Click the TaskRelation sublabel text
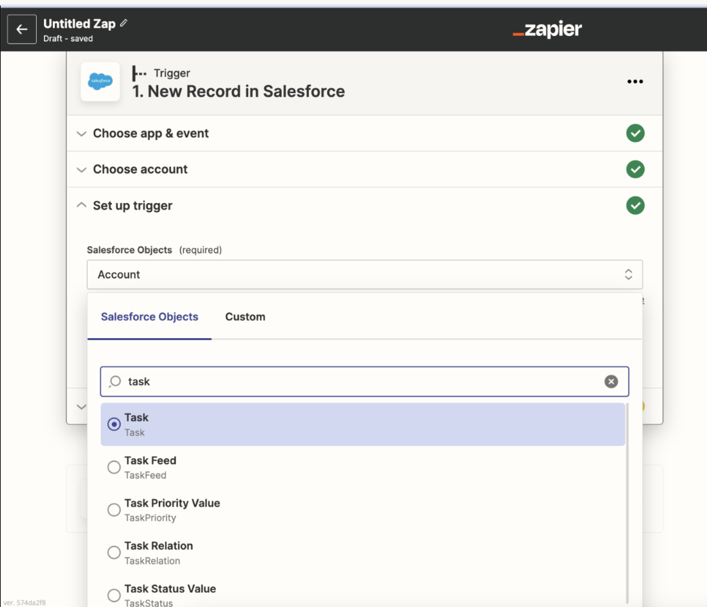 coord(153,561)
